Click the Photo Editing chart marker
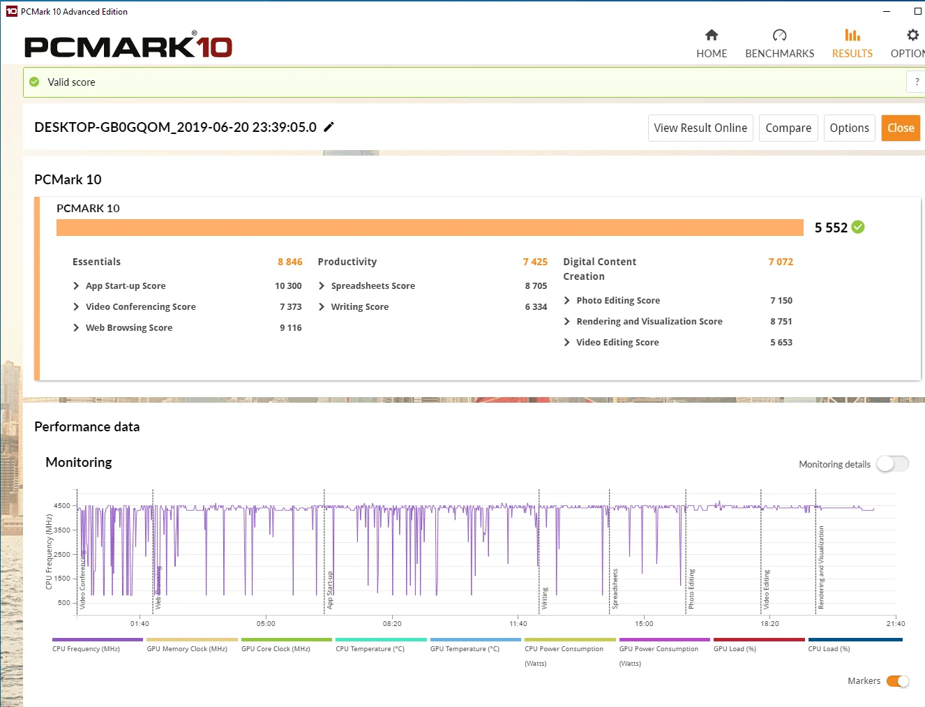This screenshot has height=707, width=925. pyautogui.click(x=691, y=589)
